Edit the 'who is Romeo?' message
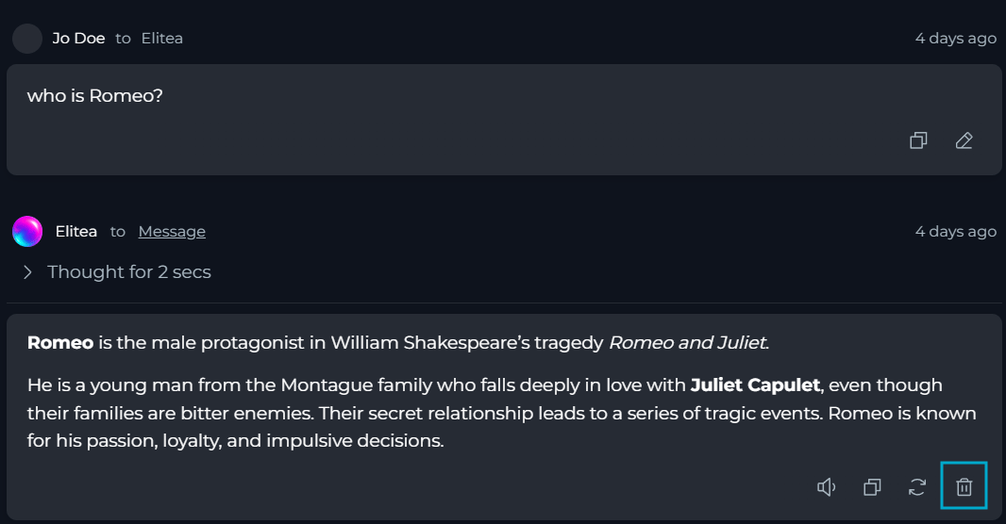Screen dimensions: 1006x524 (x=964, y=140)
